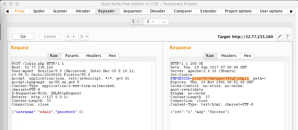Switch Request panel to Hex view
This screenshot has width=298, height=130.
(x=112, y=56)
